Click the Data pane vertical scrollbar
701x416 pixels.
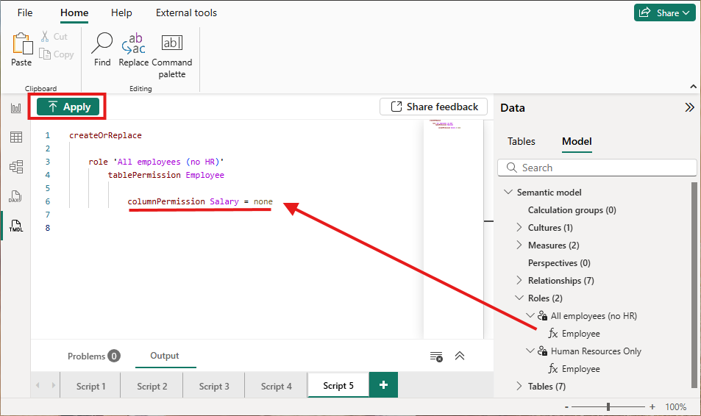tap(694, 285)
